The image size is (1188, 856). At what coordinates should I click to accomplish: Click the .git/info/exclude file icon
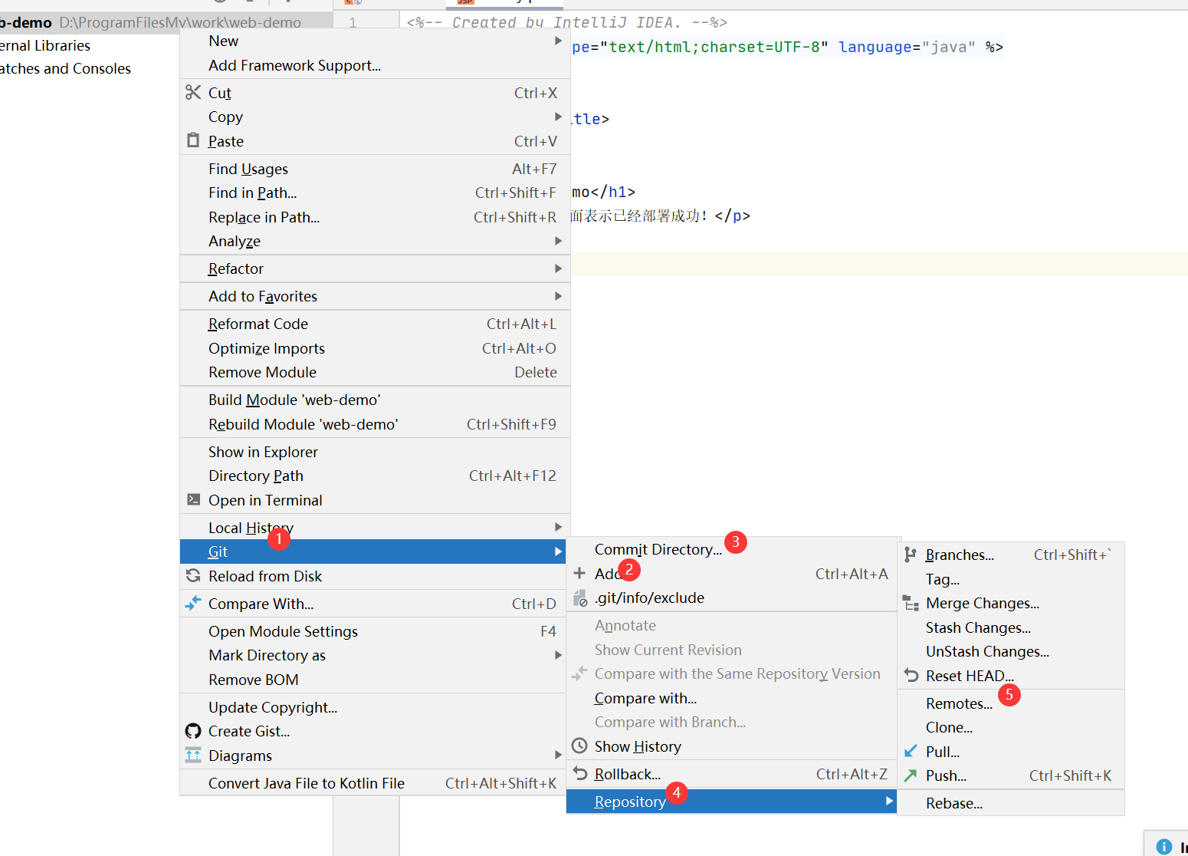point(580,598)
